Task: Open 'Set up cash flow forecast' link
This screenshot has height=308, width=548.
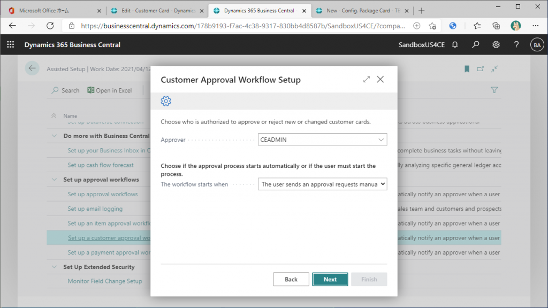Action: coord(100,165)
